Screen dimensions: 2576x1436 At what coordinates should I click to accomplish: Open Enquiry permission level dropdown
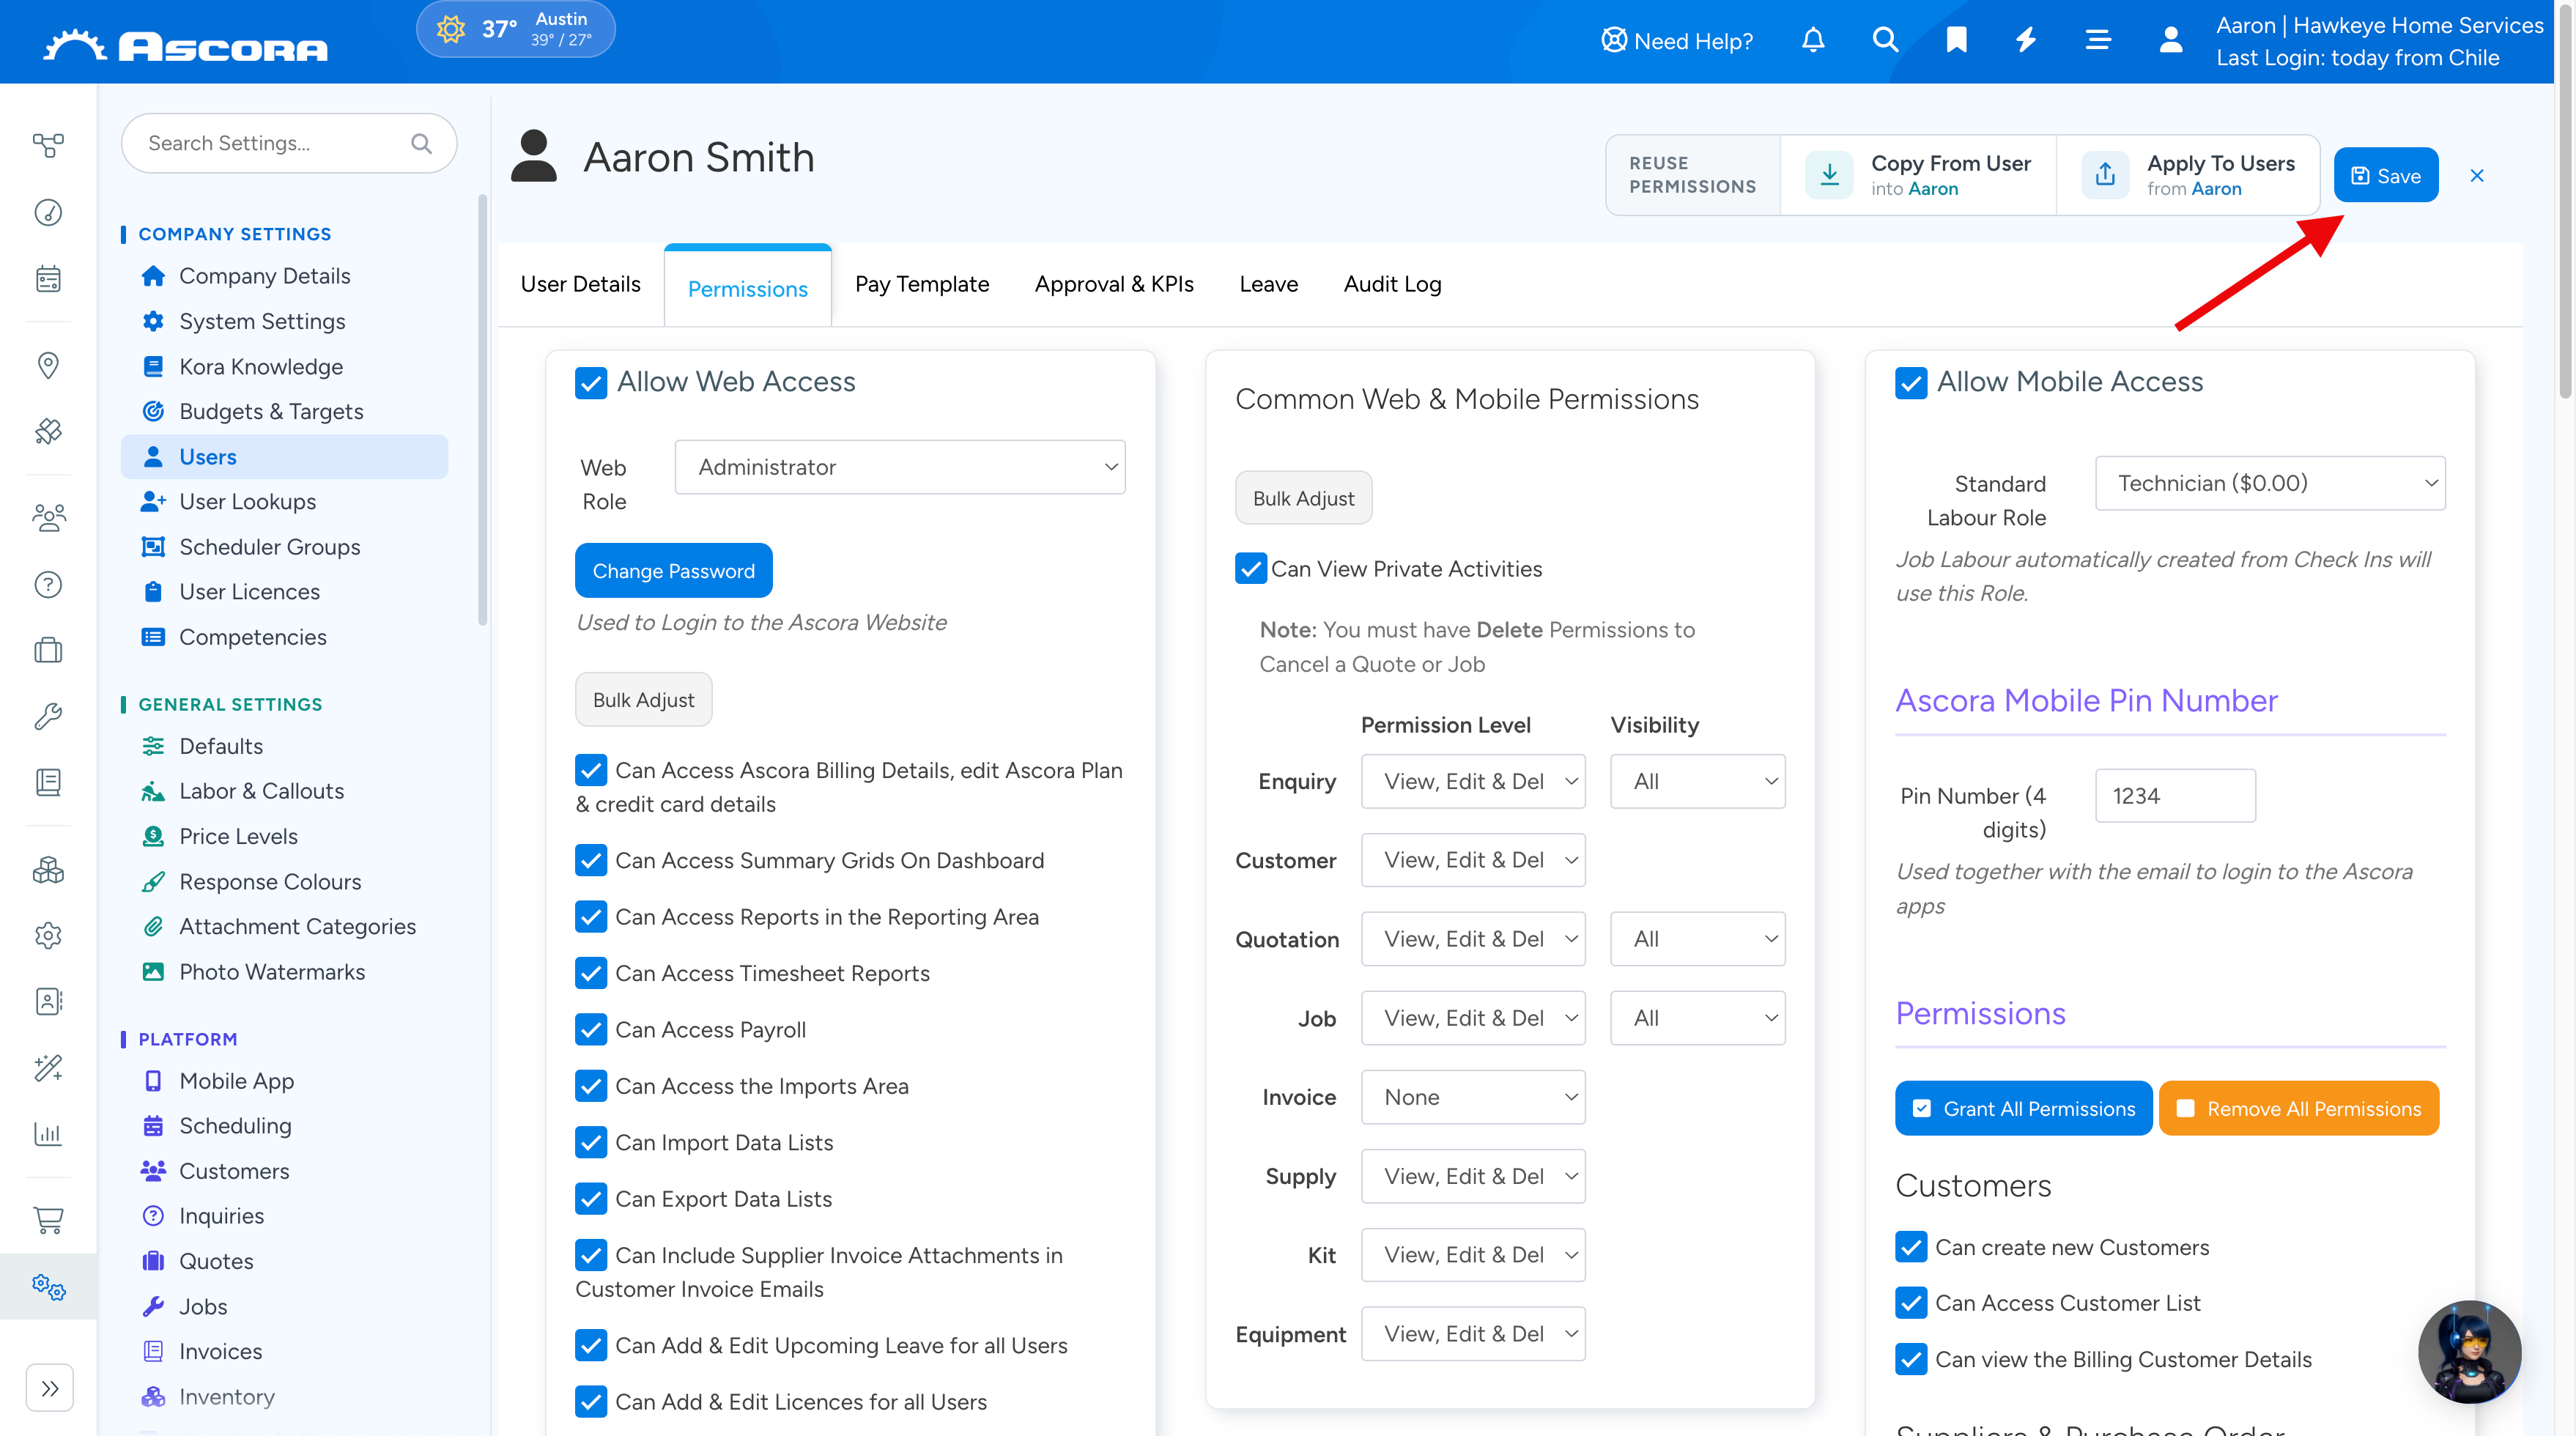coord(1473,781)
